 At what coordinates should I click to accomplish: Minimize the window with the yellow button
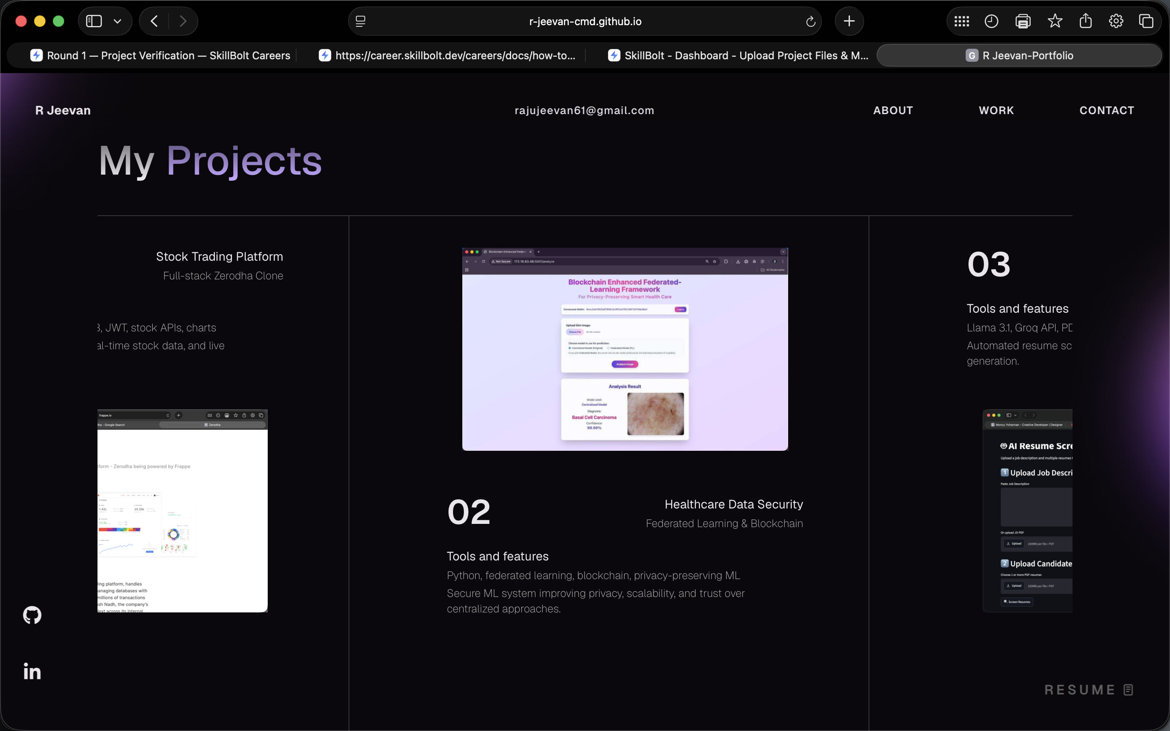click(40, 21)
